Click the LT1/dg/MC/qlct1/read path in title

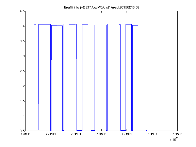tap(102, 7)
